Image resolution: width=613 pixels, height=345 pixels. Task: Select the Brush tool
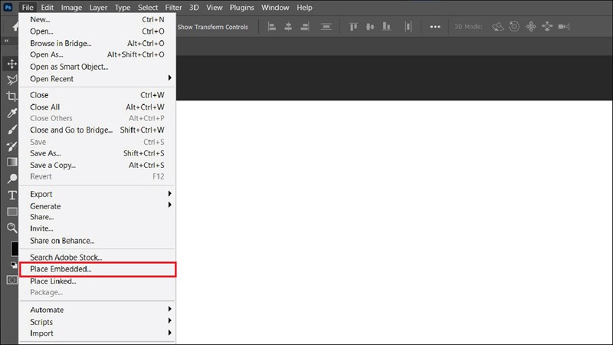click(11, 130)
